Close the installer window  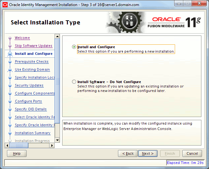(199, 3)
